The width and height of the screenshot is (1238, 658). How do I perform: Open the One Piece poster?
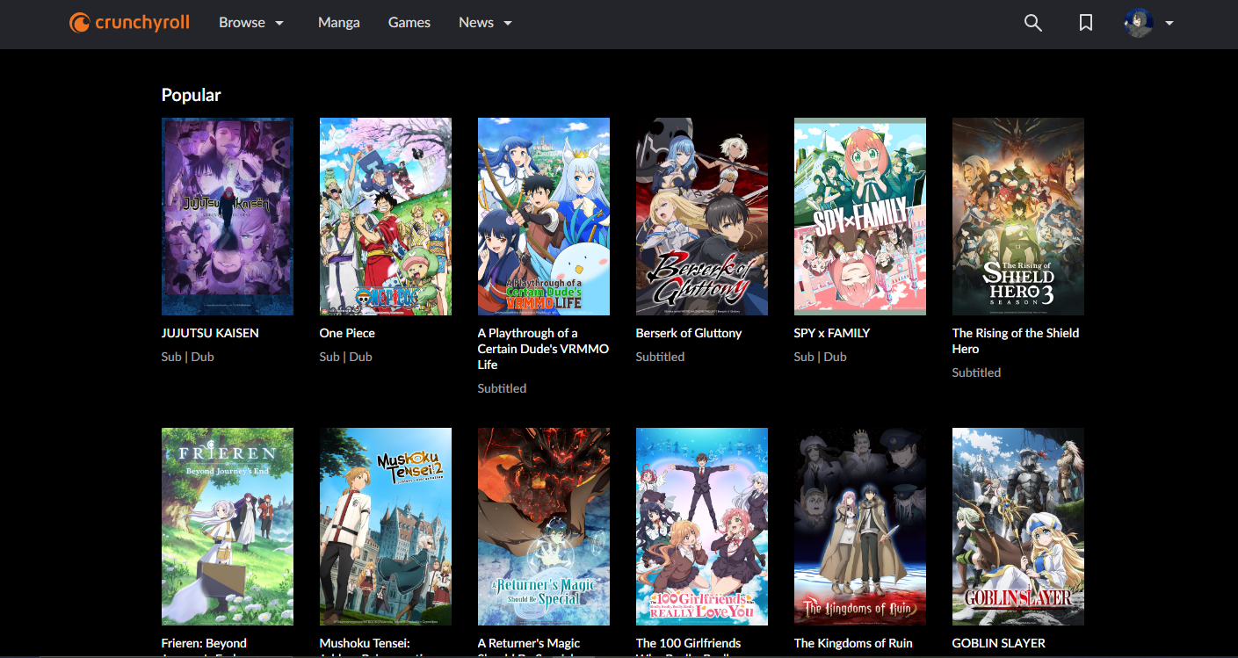[x=386, y=216]
